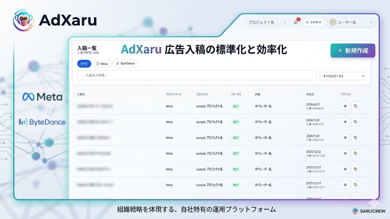Viewport: 390px width, 219px height.
Task: Click the ステータス column header
Action: tap(236, 94)
